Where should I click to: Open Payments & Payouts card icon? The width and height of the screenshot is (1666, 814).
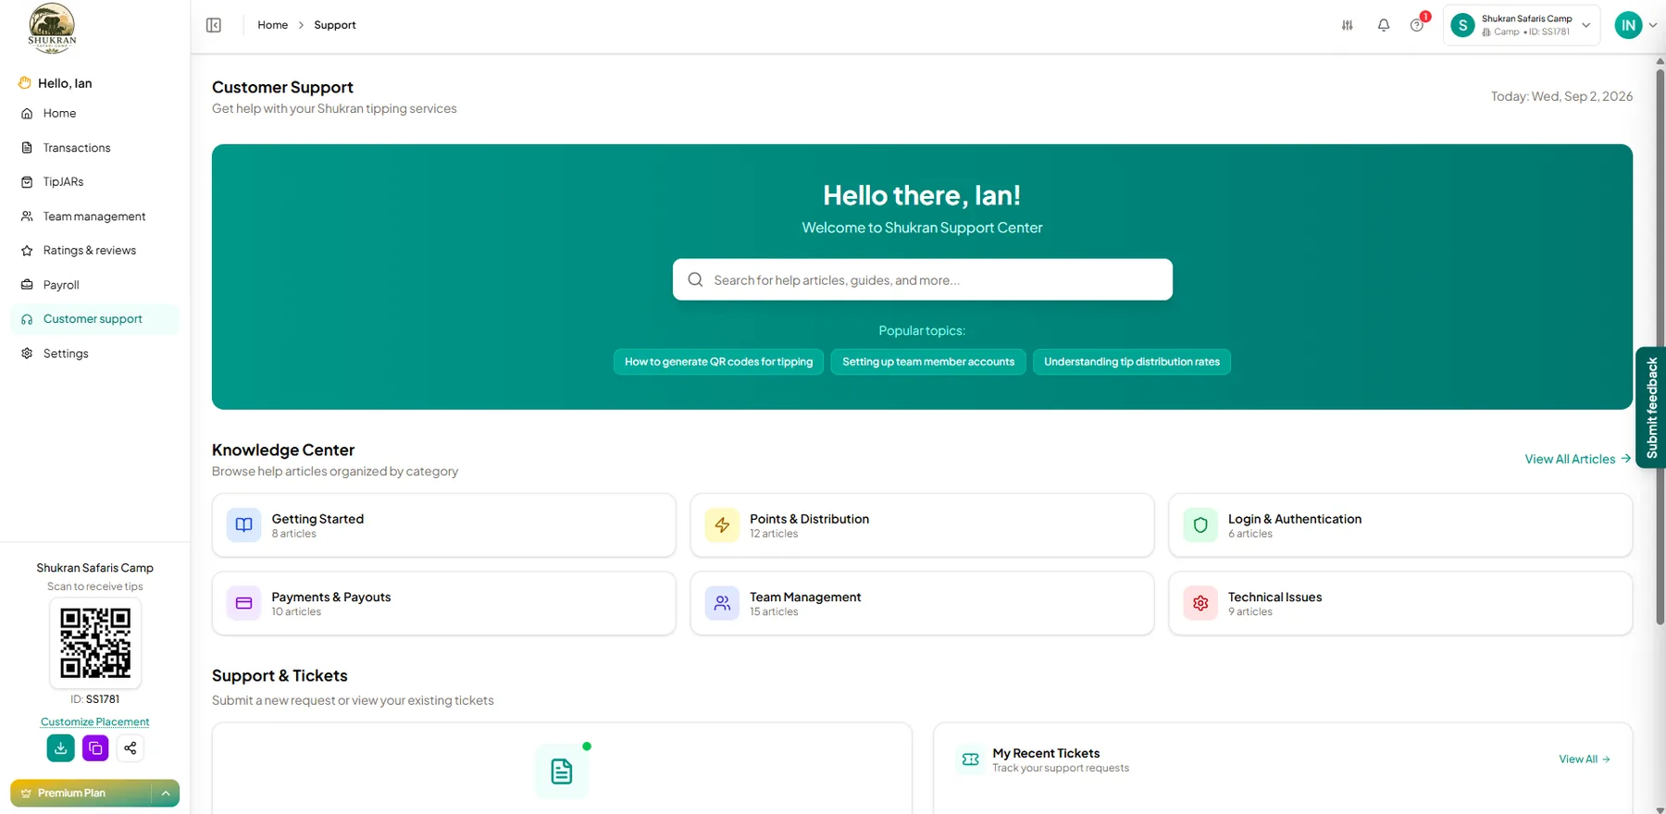[x=243, y=603]
